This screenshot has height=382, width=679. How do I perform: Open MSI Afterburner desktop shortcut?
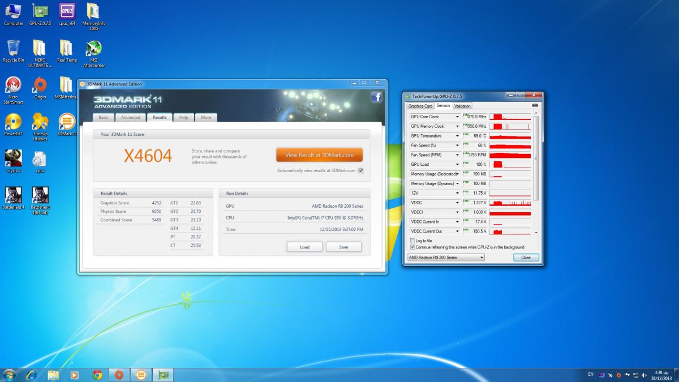click(x=94, y=49)
